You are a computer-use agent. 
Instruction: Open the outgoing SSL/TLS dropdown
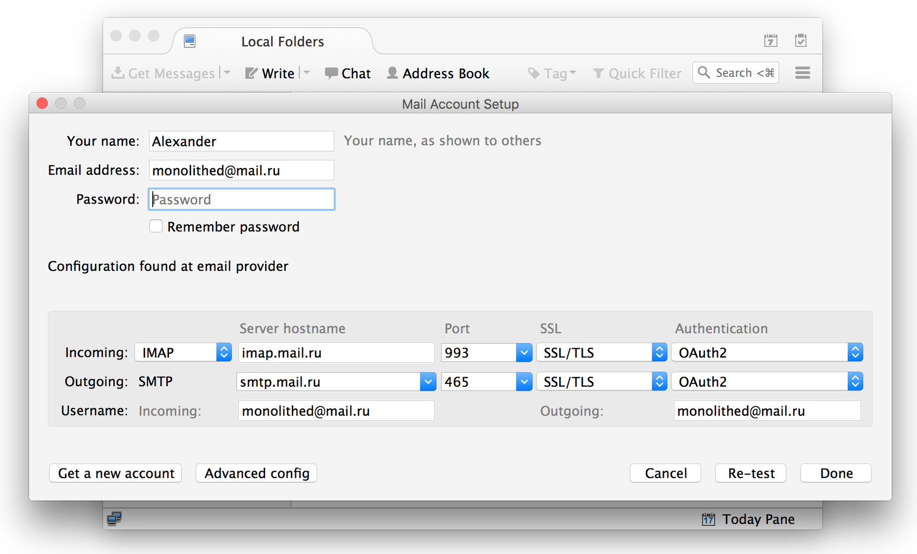601,381
